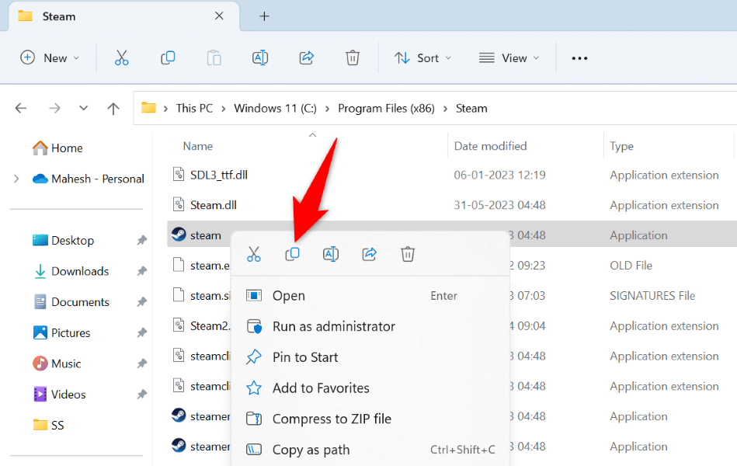Open the Sort dropdown menu
Viewport: 737px width, 466px height.
(422, 57)
